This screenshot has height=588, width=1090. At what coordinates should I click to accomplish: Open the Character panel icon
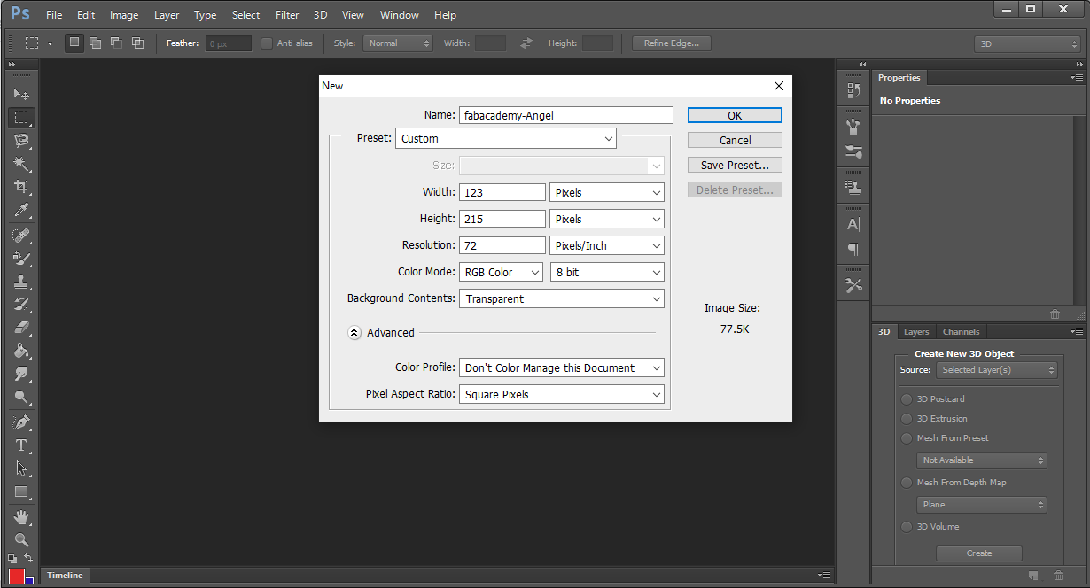[x=853, y=224]
